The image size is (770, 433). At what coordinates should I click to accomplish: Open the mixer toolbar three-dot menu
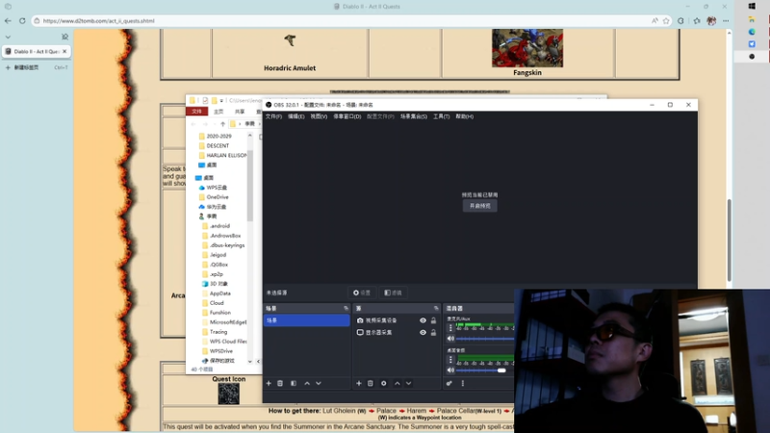click(x=463, y=383)
